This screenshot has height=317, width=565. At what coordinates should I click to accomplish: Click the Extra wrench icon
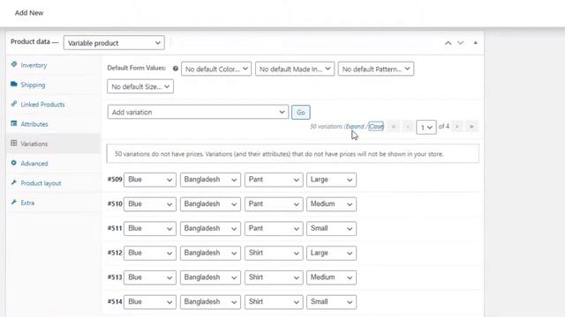(14, 202)
